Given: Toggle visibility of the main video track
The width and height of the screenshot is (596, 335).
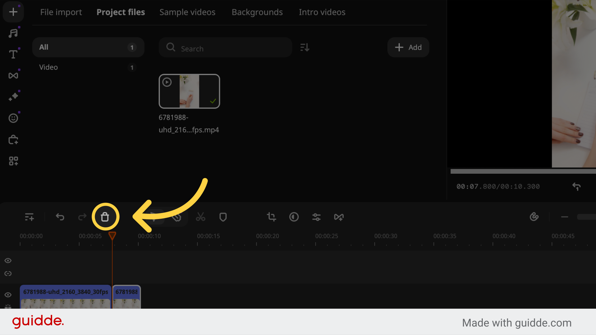Looking at the screenshot, I should tap(8, 295).
